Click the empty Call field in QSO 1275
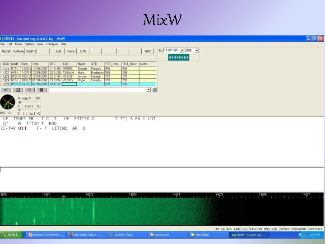Screen dimensions: 325x244 click(x=70, y=84)
